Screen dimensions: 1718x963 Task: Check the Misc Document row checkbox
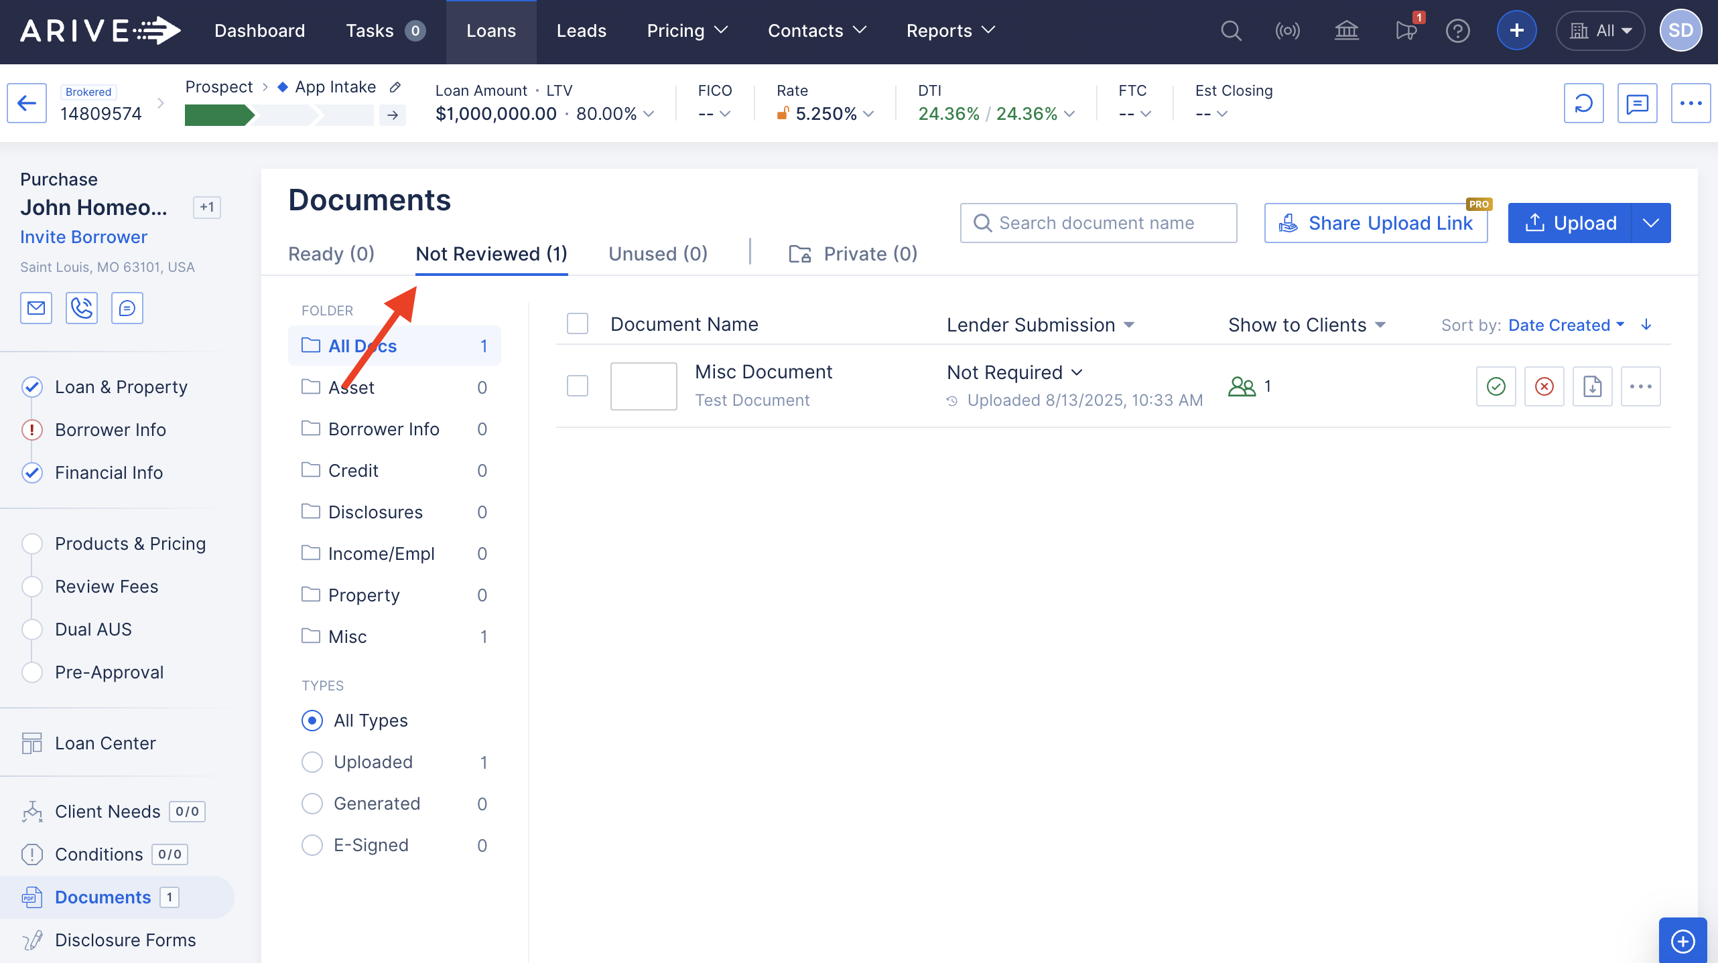click(x=578, y=386)
